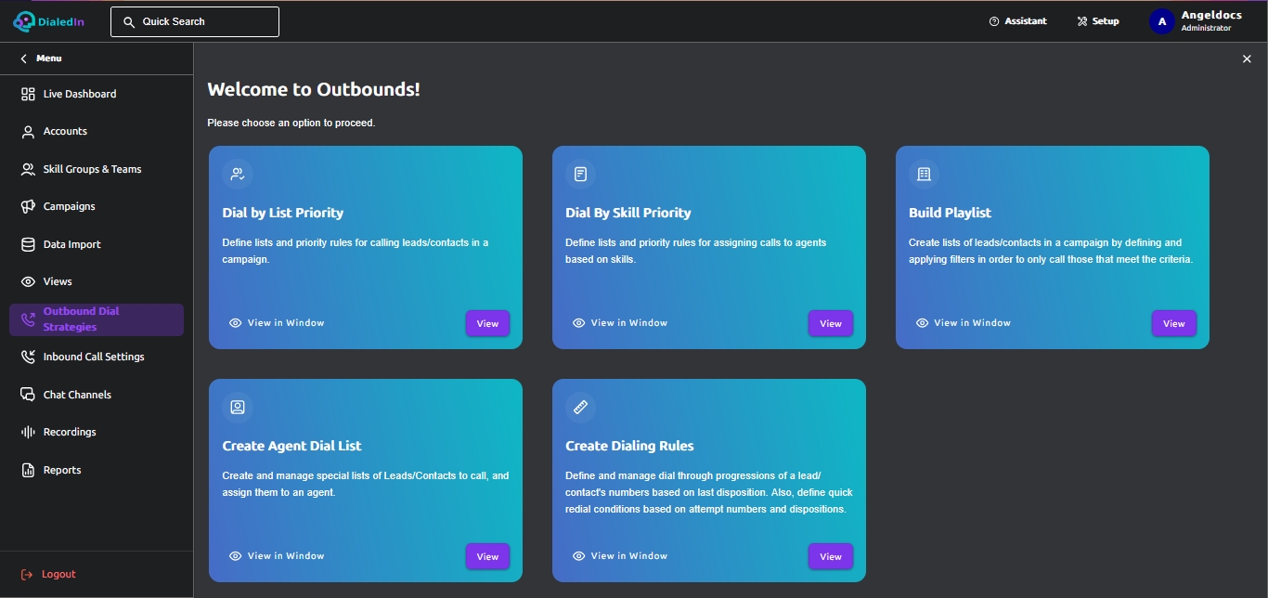Select the Chat Channels icon
The image size is (1268, 598).
point(28,395)
